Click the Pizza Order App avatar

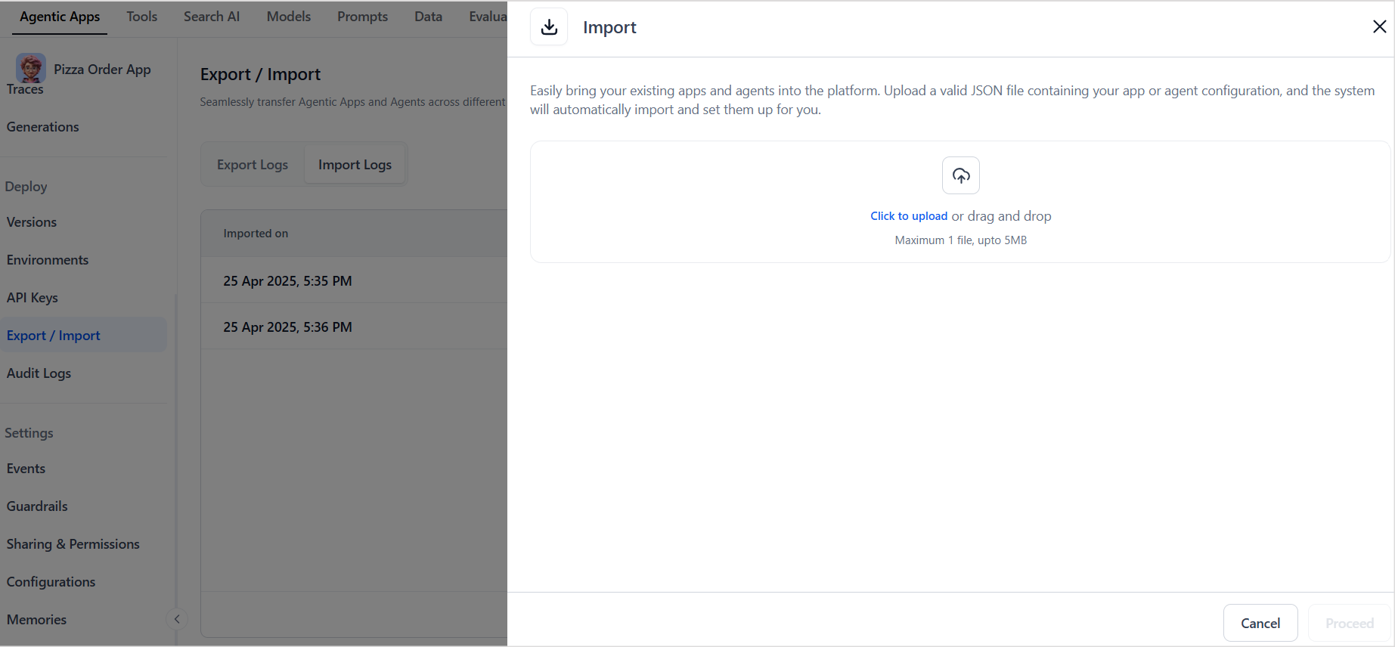click(31, 69)
